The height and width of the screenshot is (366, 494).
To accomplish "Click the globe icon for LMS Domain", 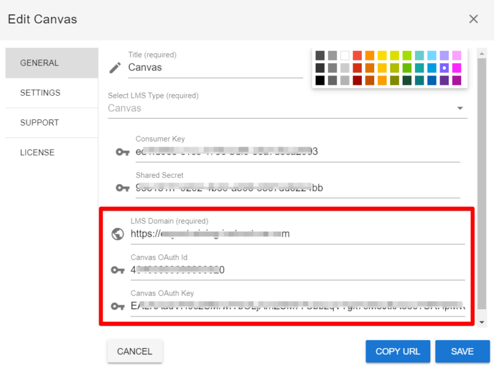I will click(117, 234).
